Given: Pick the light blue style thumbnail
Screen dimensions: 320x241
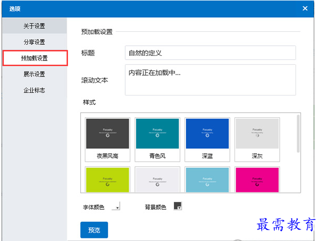Looking at the screenshot, I should click(207, 180).
